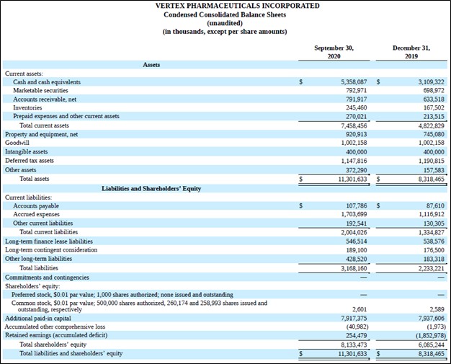Click the Marketable securities row label

coord(41,90)
